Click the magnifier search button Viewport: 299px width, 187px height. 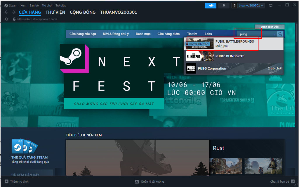(x=280, y=34)
